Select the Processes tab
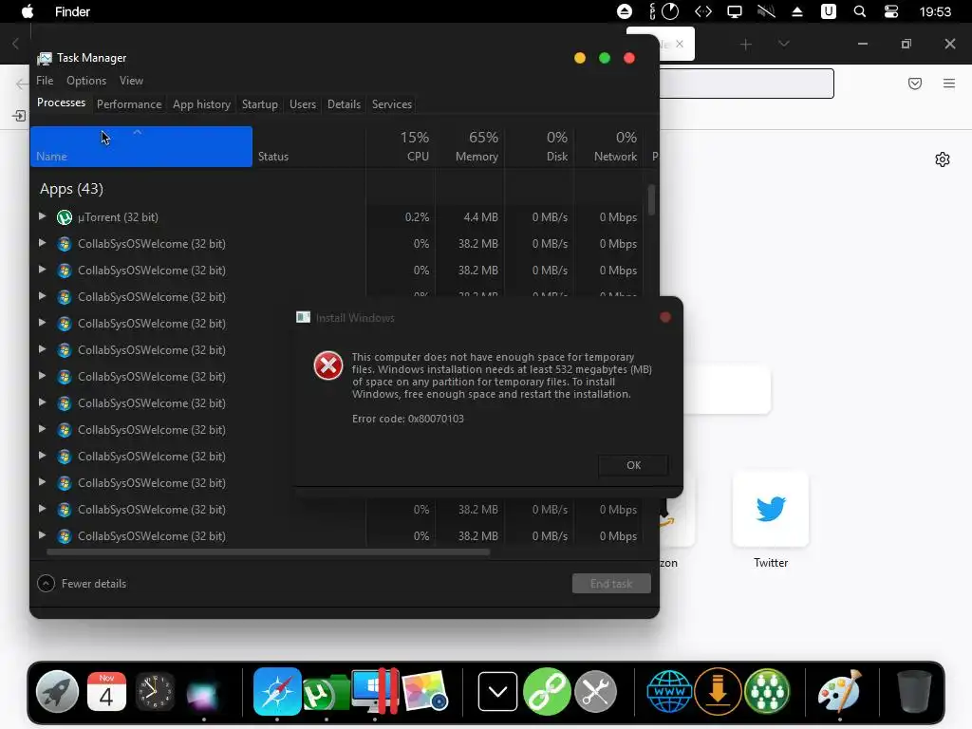 pyautogui.click(x=61, y=103)
